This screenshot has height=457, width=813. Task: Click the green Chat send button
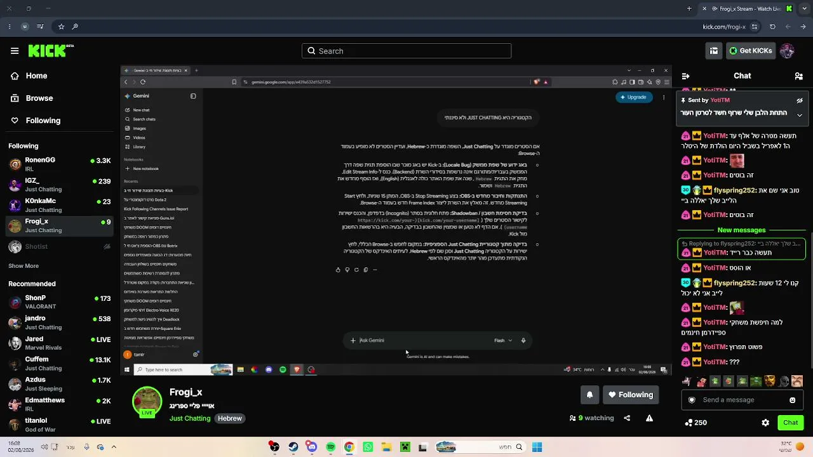click(x=790, y=423)
